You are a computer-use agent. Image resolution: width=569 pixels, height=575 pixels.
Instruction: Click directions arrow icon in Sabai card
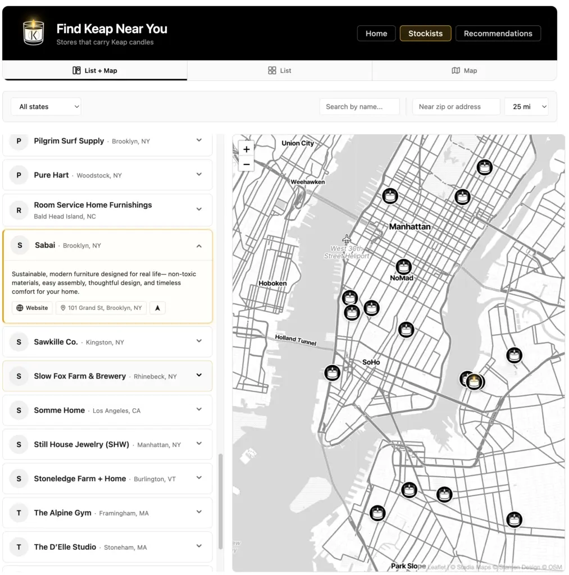(157, 308)
